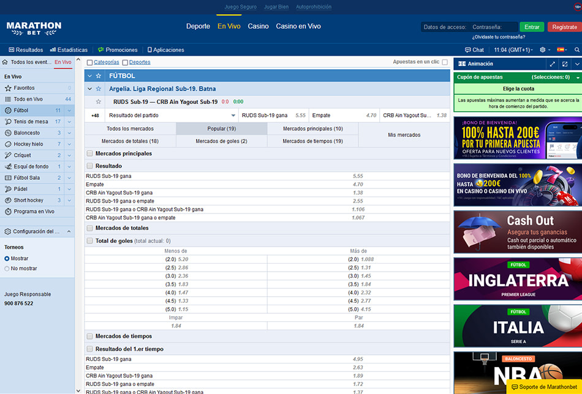Open the Casino menu item

258,26
